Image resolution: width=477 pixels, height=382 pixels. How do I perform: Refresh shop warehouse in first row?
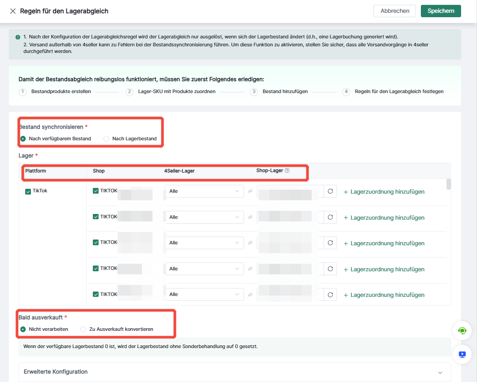tap(330, 191)
